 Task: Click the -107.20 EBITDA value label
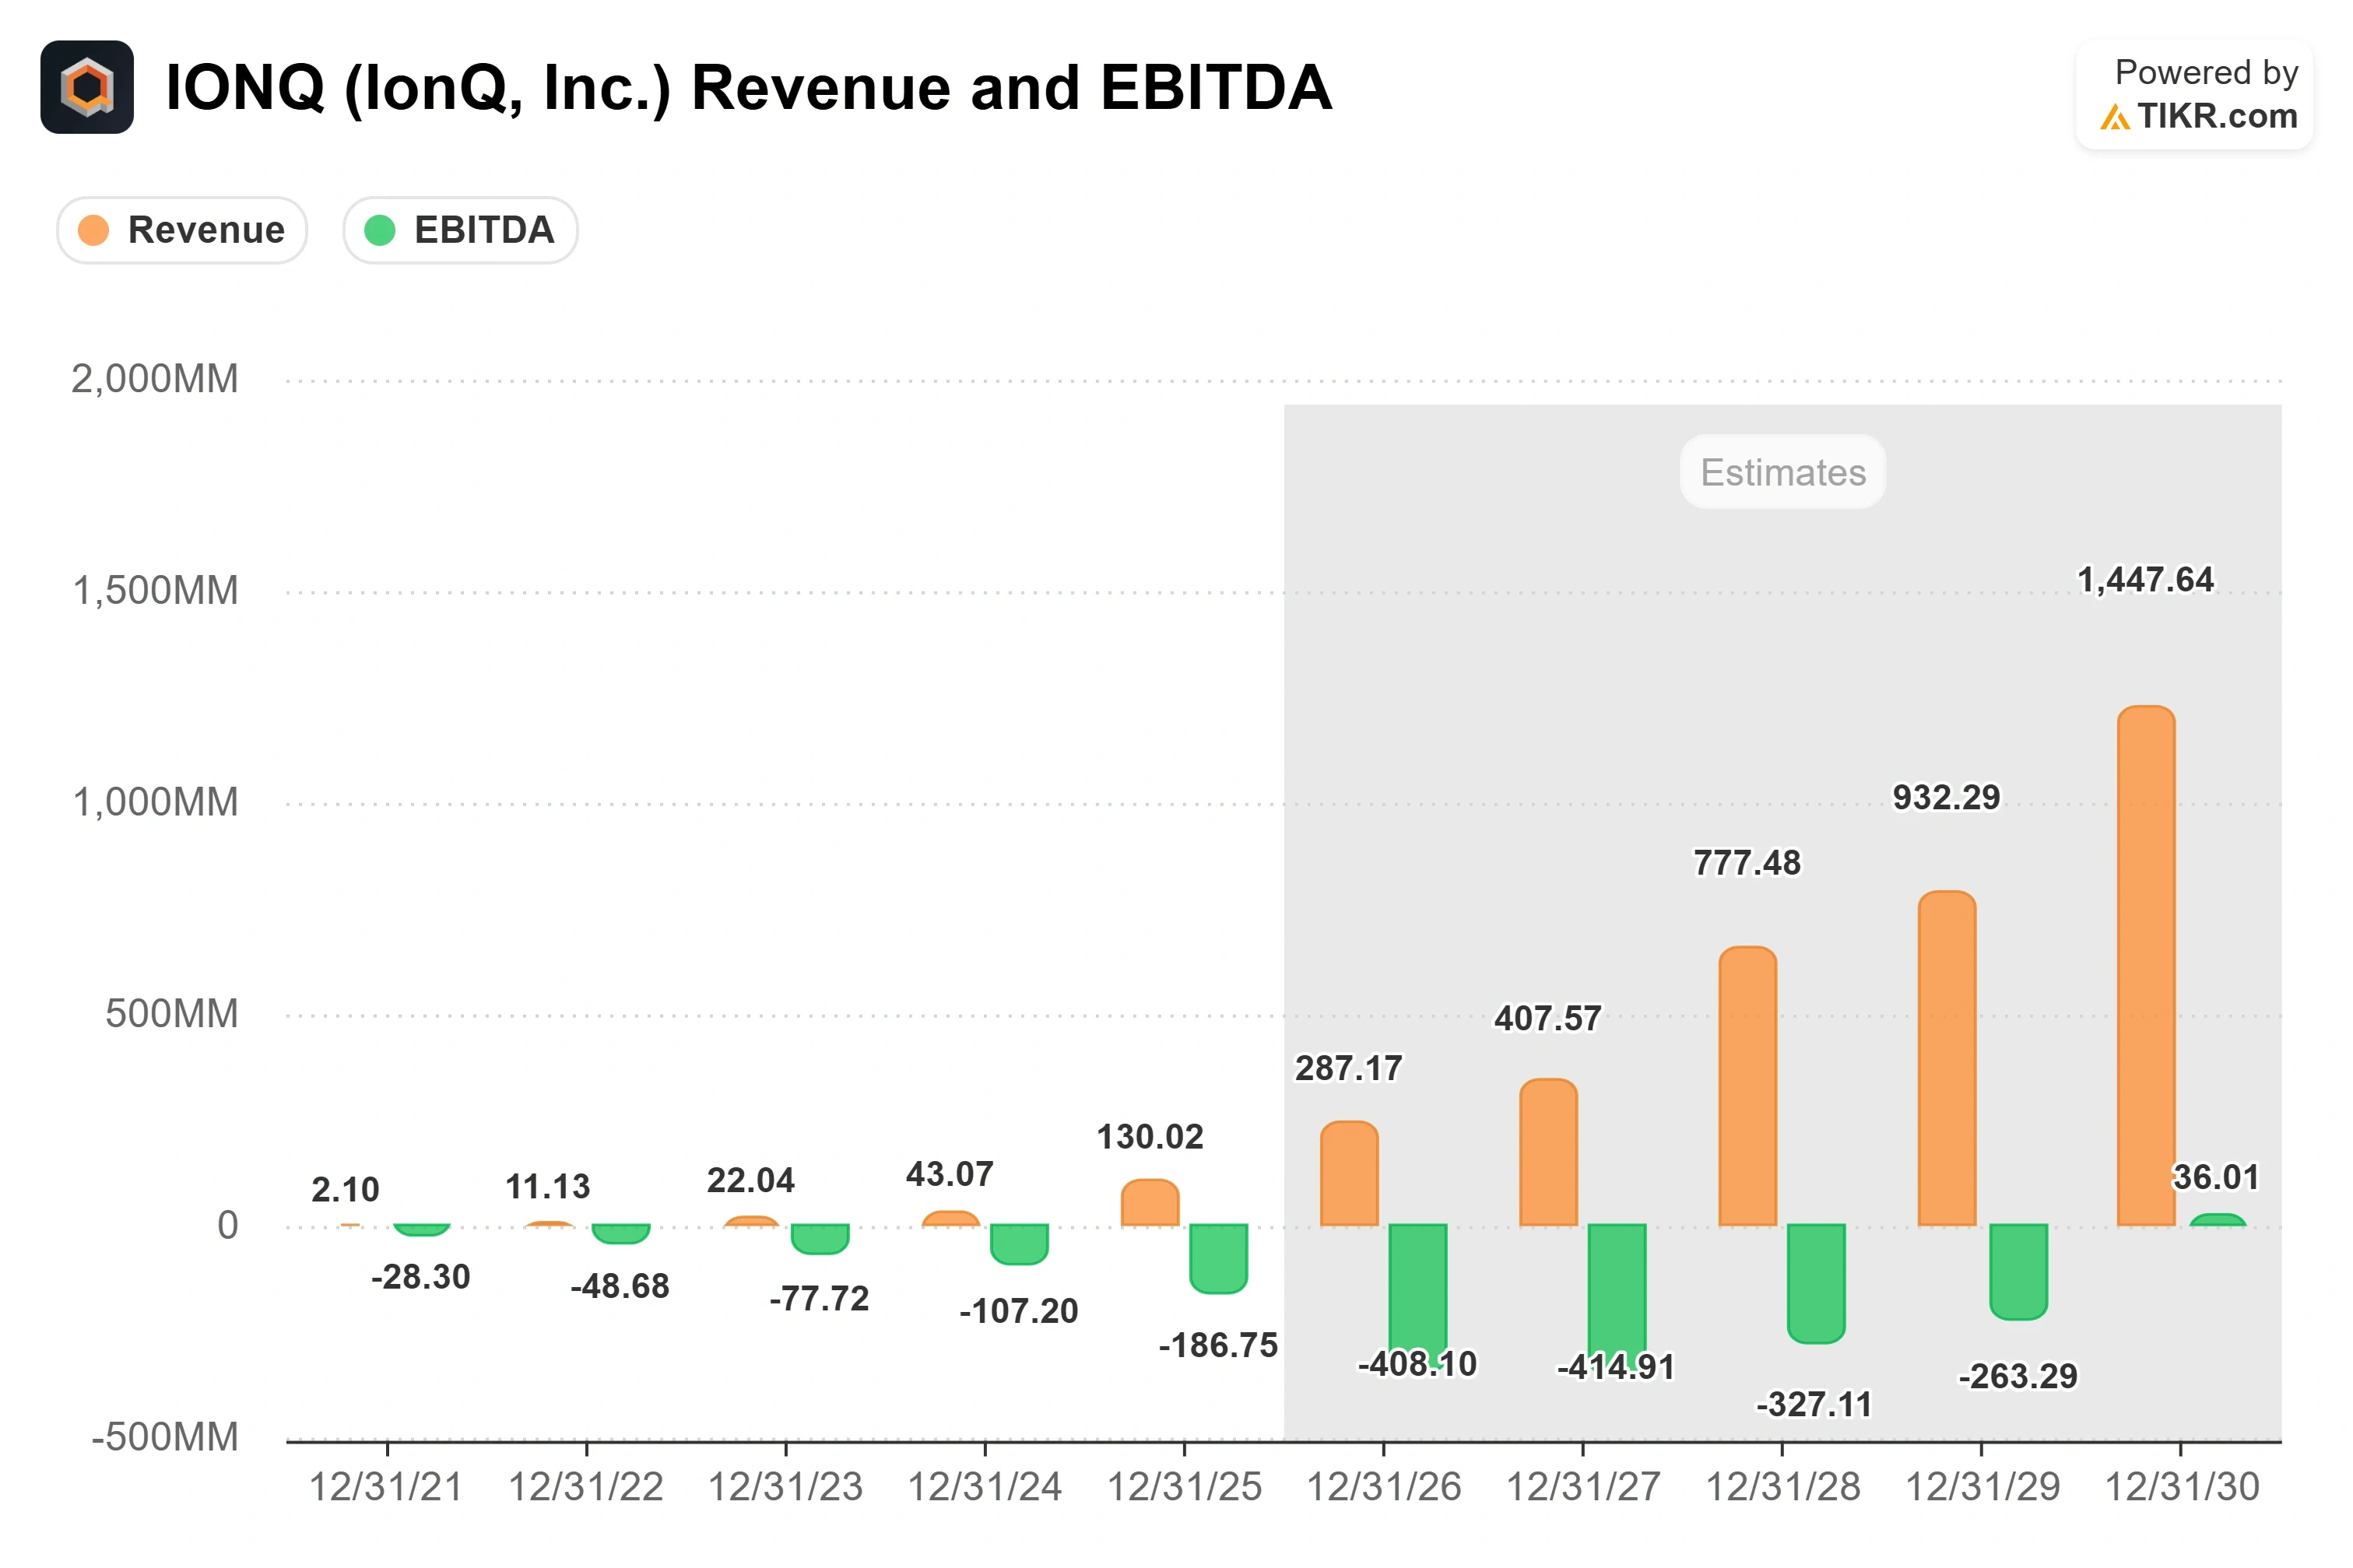tap(1019, 1311)
